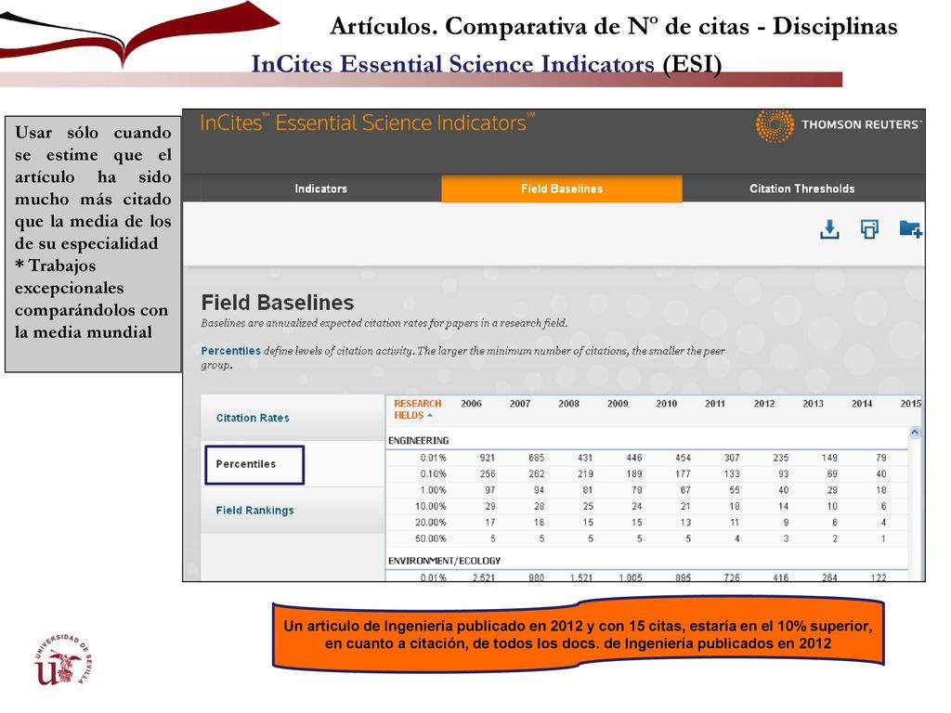The image size is (951, 713).
Task: Switch to Citation Thresholds tab
Action: [x=801, y=188]
